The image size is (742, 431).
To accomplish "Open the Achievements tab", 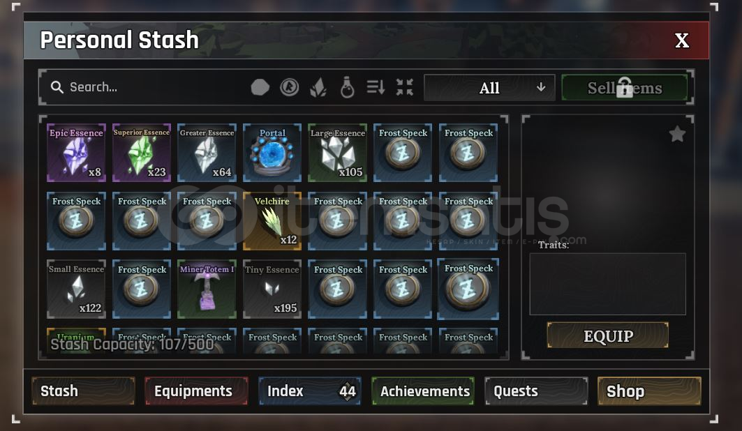I will pos(422,391).
